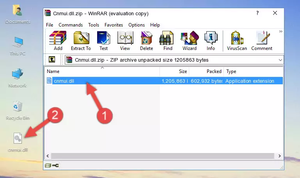Show archive Info

pyautogui.click(x=211, y=41)
